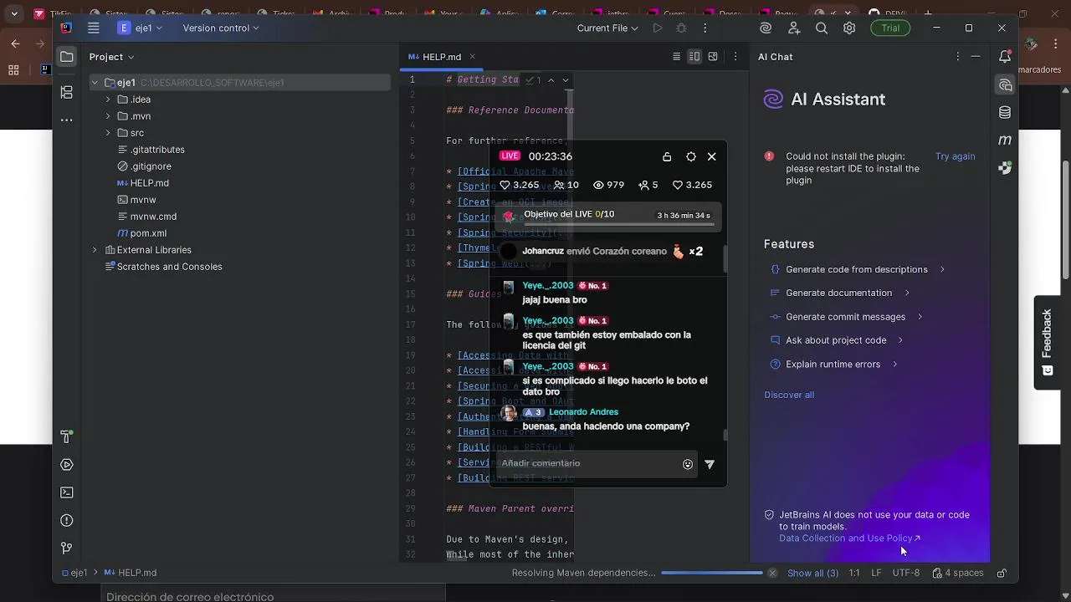
Task: Toggle the lock icon in live overlay
Action: coord(667,156)
